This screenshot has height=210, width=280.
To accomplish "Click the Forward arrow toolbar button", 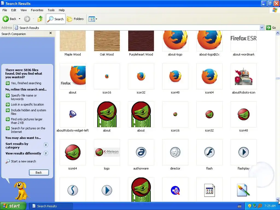I will pos(27,19).
